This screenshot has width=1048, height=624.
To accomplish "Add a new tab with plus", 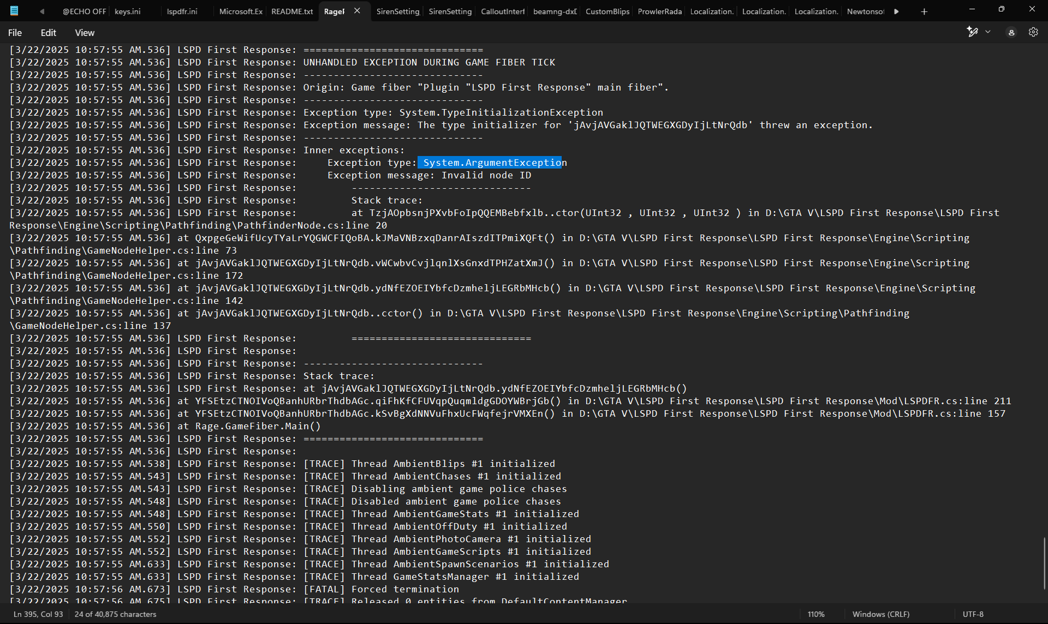I will point(924,11).
